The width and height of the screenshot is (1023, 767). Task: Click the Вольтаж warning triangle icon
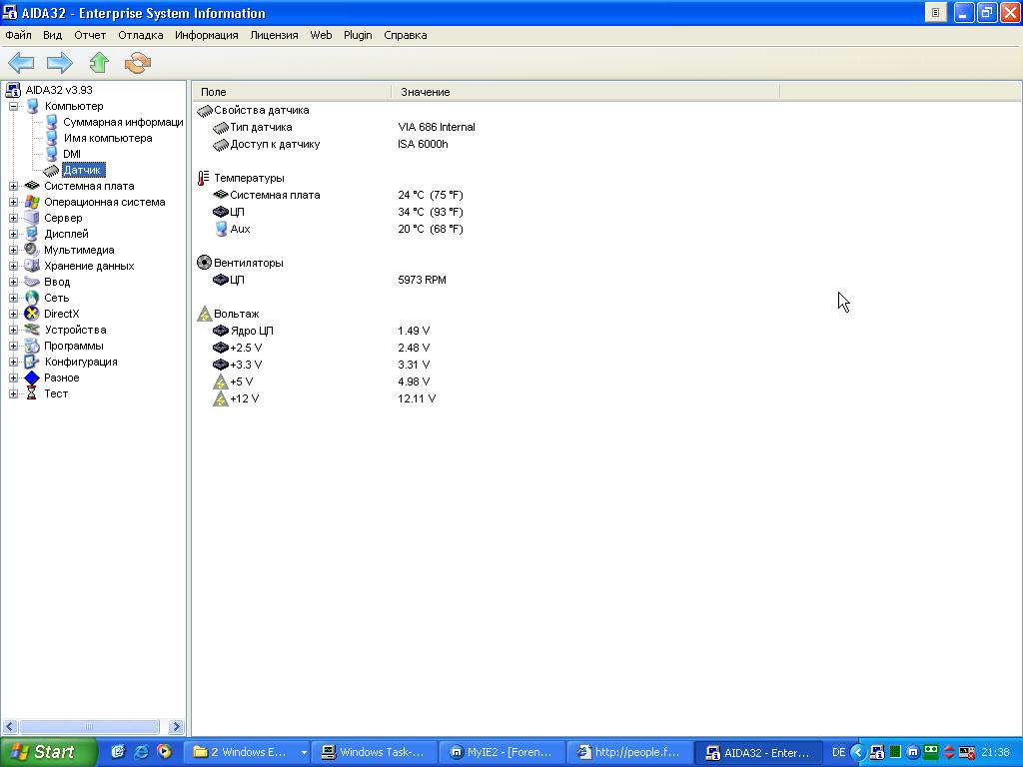pyautogui.click(x=204, y=314)
